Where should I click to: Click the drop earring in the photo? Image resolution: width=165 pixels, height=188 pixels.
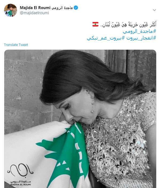pyautogui.click(x=93, y=106)
